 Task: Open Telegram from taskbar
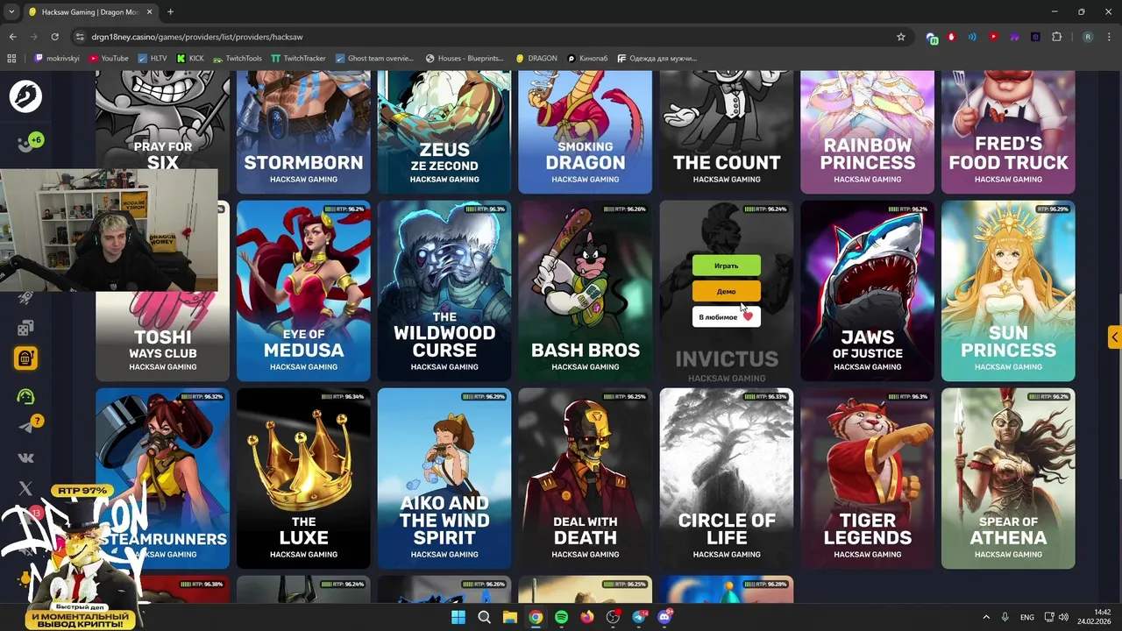coord(639,617)
